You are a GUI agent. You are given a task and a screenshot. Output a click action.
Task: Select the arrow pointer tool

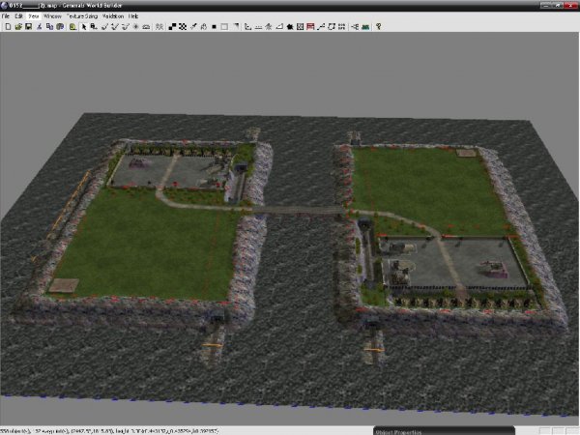(84, 27)
